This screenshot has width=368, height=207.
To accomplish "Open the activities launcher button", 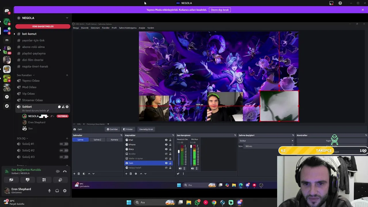I will tap(44, 180).
